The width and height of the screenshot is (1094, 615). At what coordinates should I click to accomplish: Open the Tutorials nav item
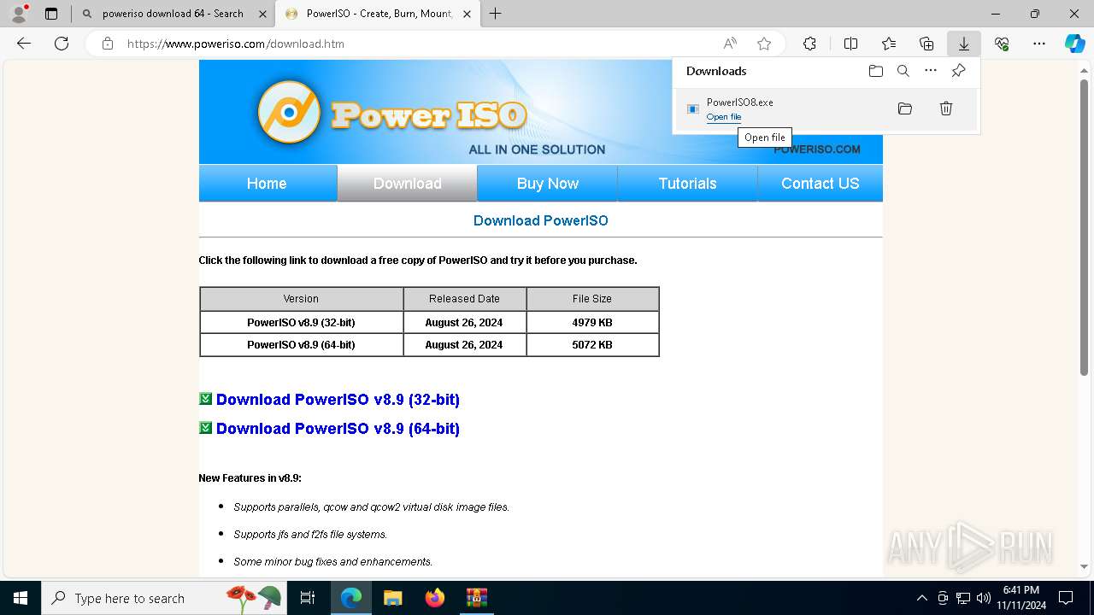(687, 183)
